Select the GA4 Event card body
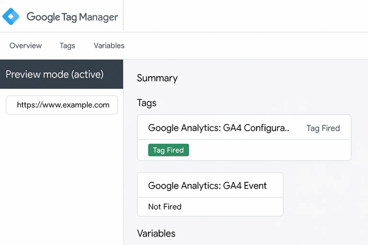This screenshot has width=368, height=245. coord(210,194)
